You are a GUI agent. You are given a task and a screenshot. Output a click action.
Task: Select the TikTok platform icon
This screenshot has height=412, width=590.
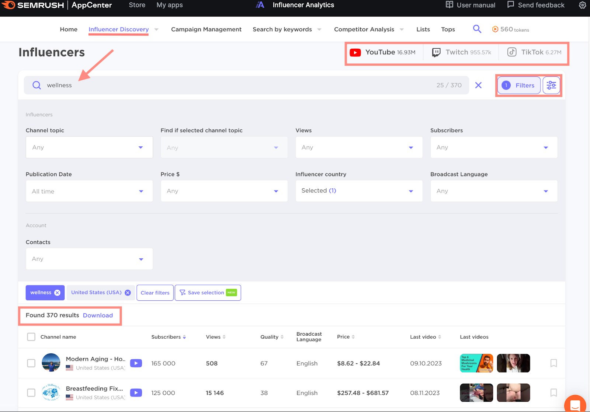[x=512, y=52]
